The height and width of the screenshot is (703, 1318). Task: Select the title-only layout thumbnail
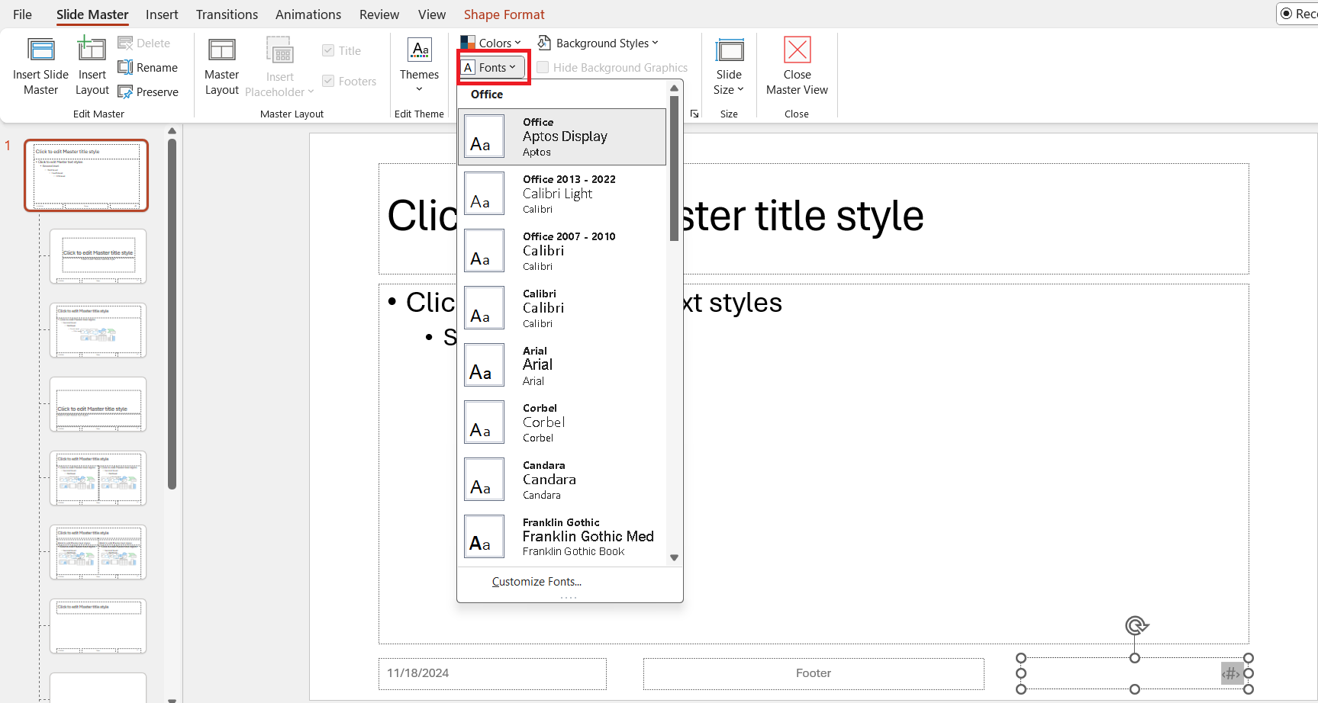(x=98, y=626)
